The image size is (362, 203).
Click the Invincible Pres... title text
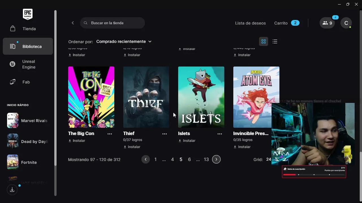[251, 133]
